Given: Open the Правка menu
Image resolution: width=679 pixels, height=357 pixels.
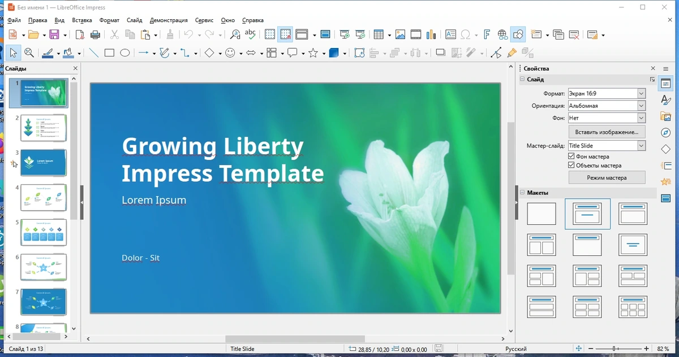Looking at the screenshot, I should tap(37, 20).
